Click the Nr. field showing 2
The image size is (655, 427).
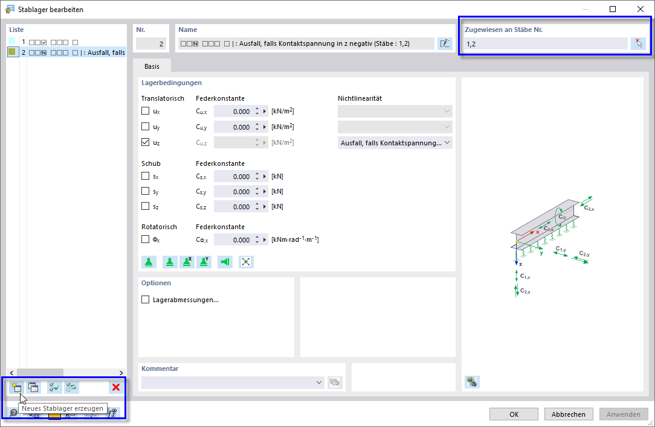tap(151, 43)
